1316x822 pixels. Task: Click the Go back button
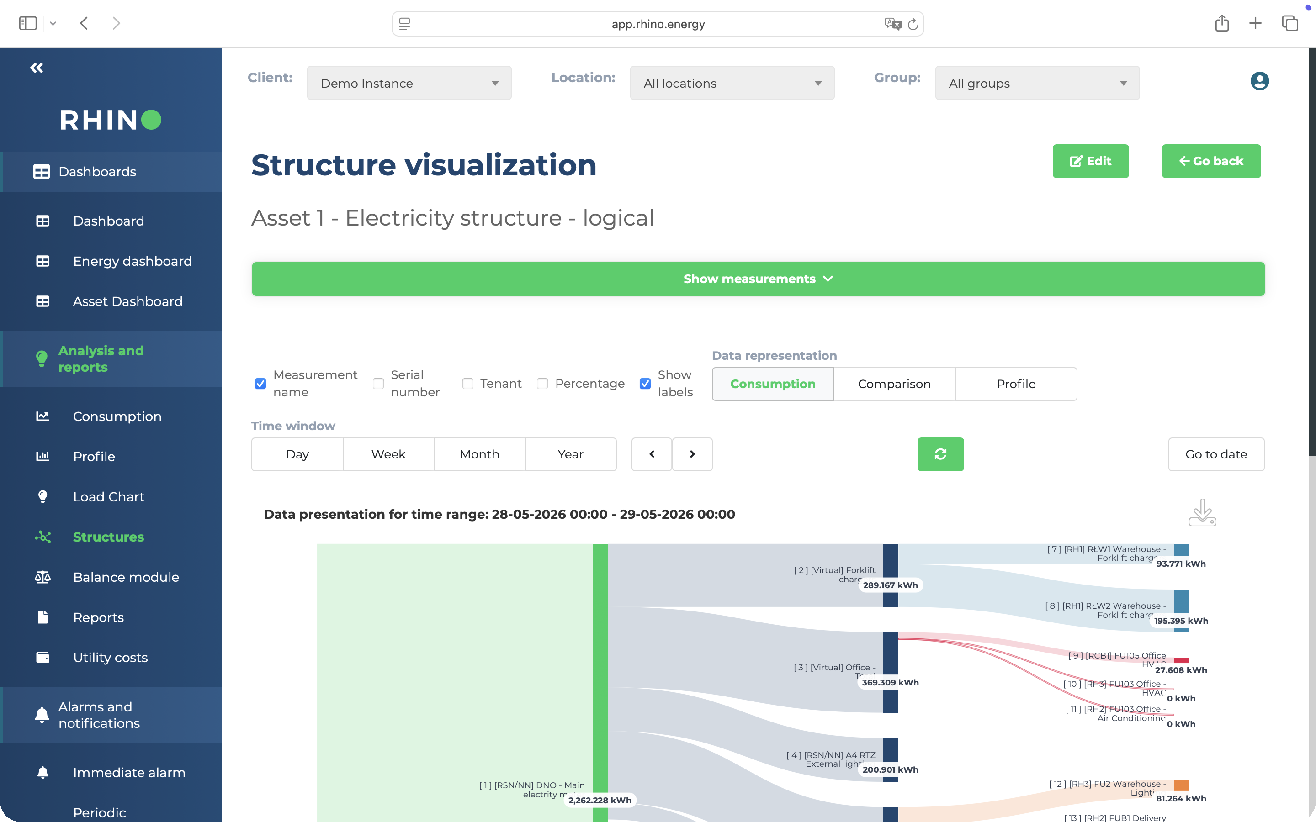coord(1211,161)
